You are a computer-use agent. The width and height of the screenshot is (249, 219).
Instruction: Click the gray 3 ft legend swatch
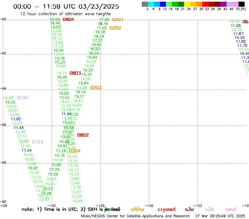tap(145, 4)
